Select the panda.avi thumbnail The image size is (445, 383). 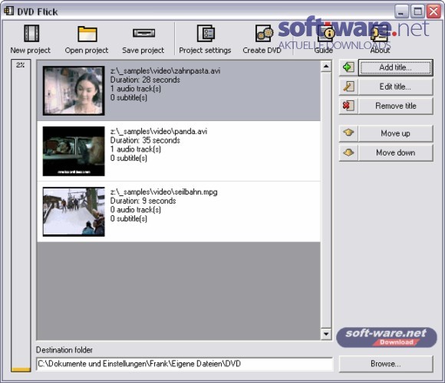74,151
